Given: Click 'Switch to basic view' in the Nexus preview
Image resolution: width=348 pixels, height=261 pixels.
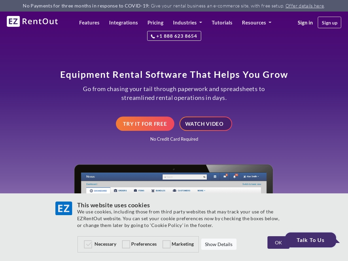Looking at the screenshot, I should (252, 184).
